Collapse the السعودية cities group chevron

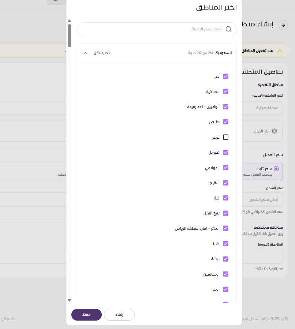tap(85, 53)
